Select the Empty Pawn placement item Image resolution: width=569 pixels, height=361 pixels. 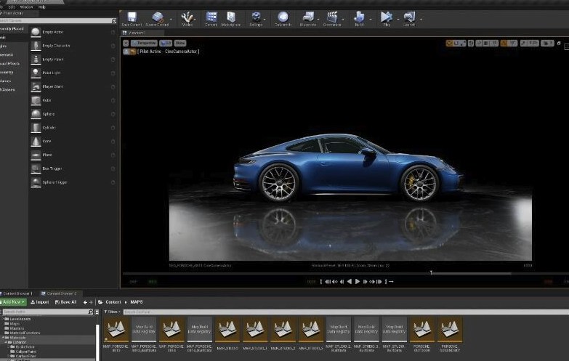pyautogui.click(x=73, y=59)
